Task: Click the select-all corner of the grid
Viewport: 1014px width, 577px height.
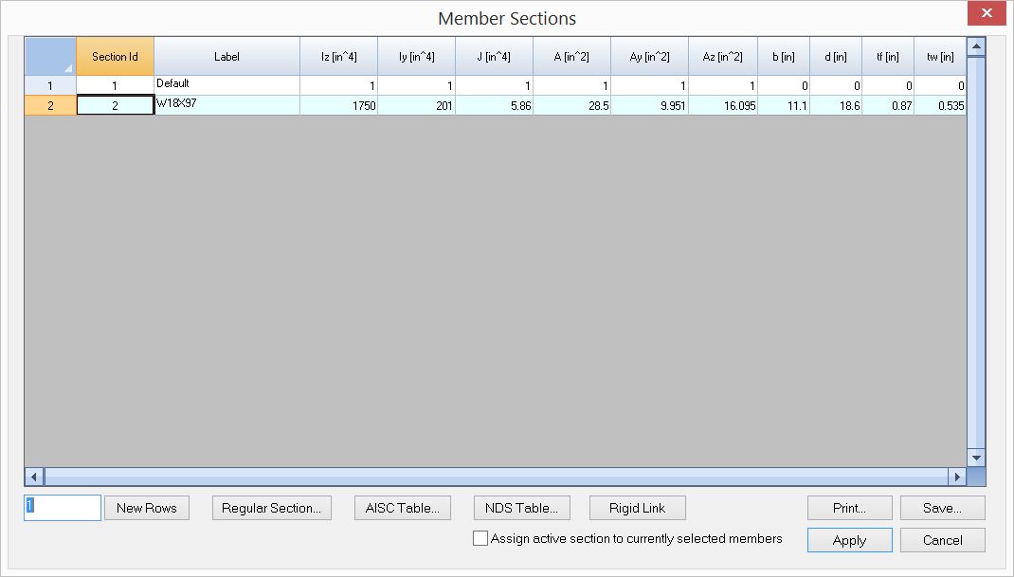Action: pyautogui.click(x=50, y=57)
